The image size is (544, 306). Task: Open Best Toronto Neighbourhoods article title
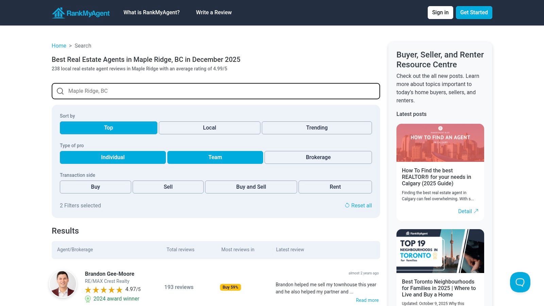tap(439, 288)
